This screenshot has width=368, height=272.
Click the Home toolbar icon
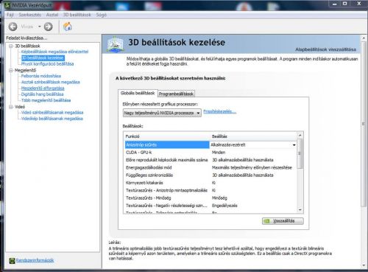(68, 27)
